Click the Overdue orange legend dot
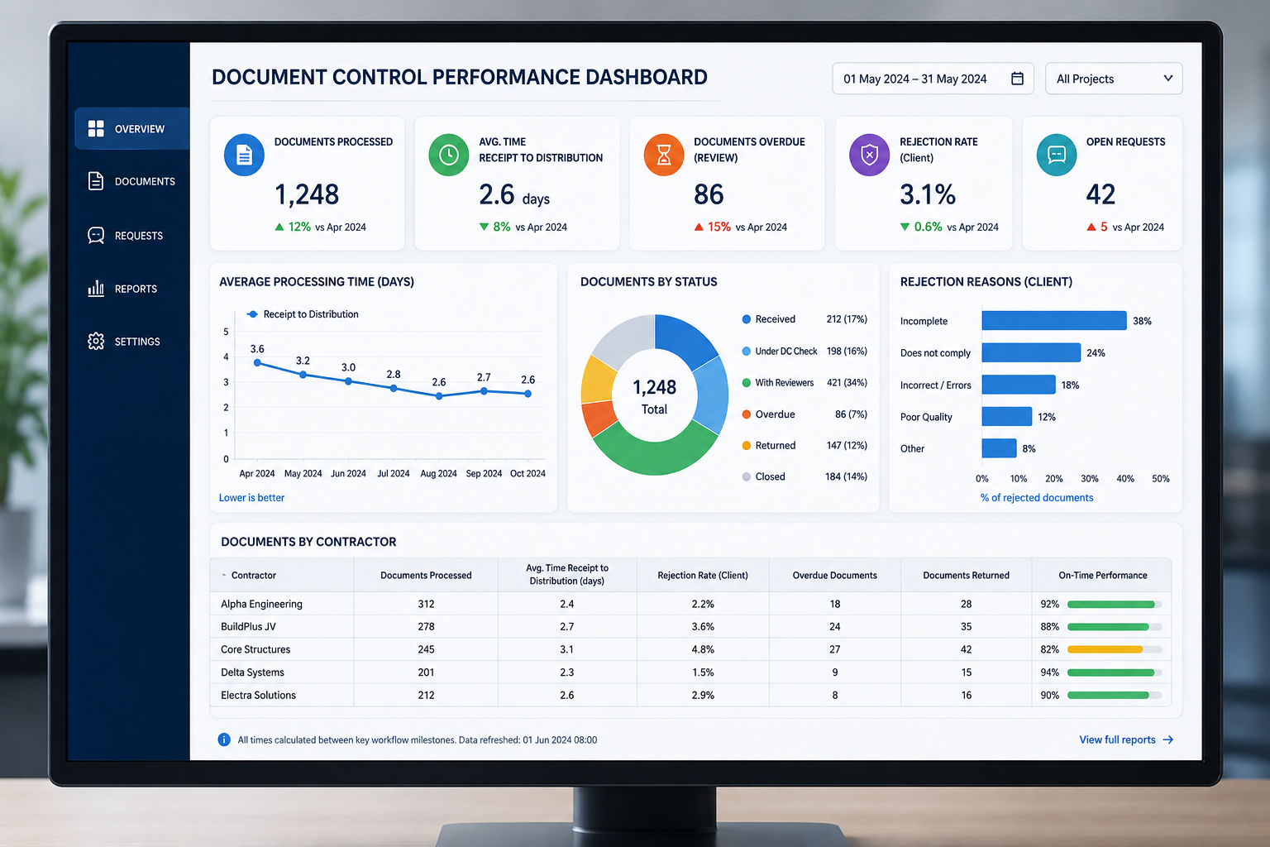1270x847 pixels. [747, 414]
